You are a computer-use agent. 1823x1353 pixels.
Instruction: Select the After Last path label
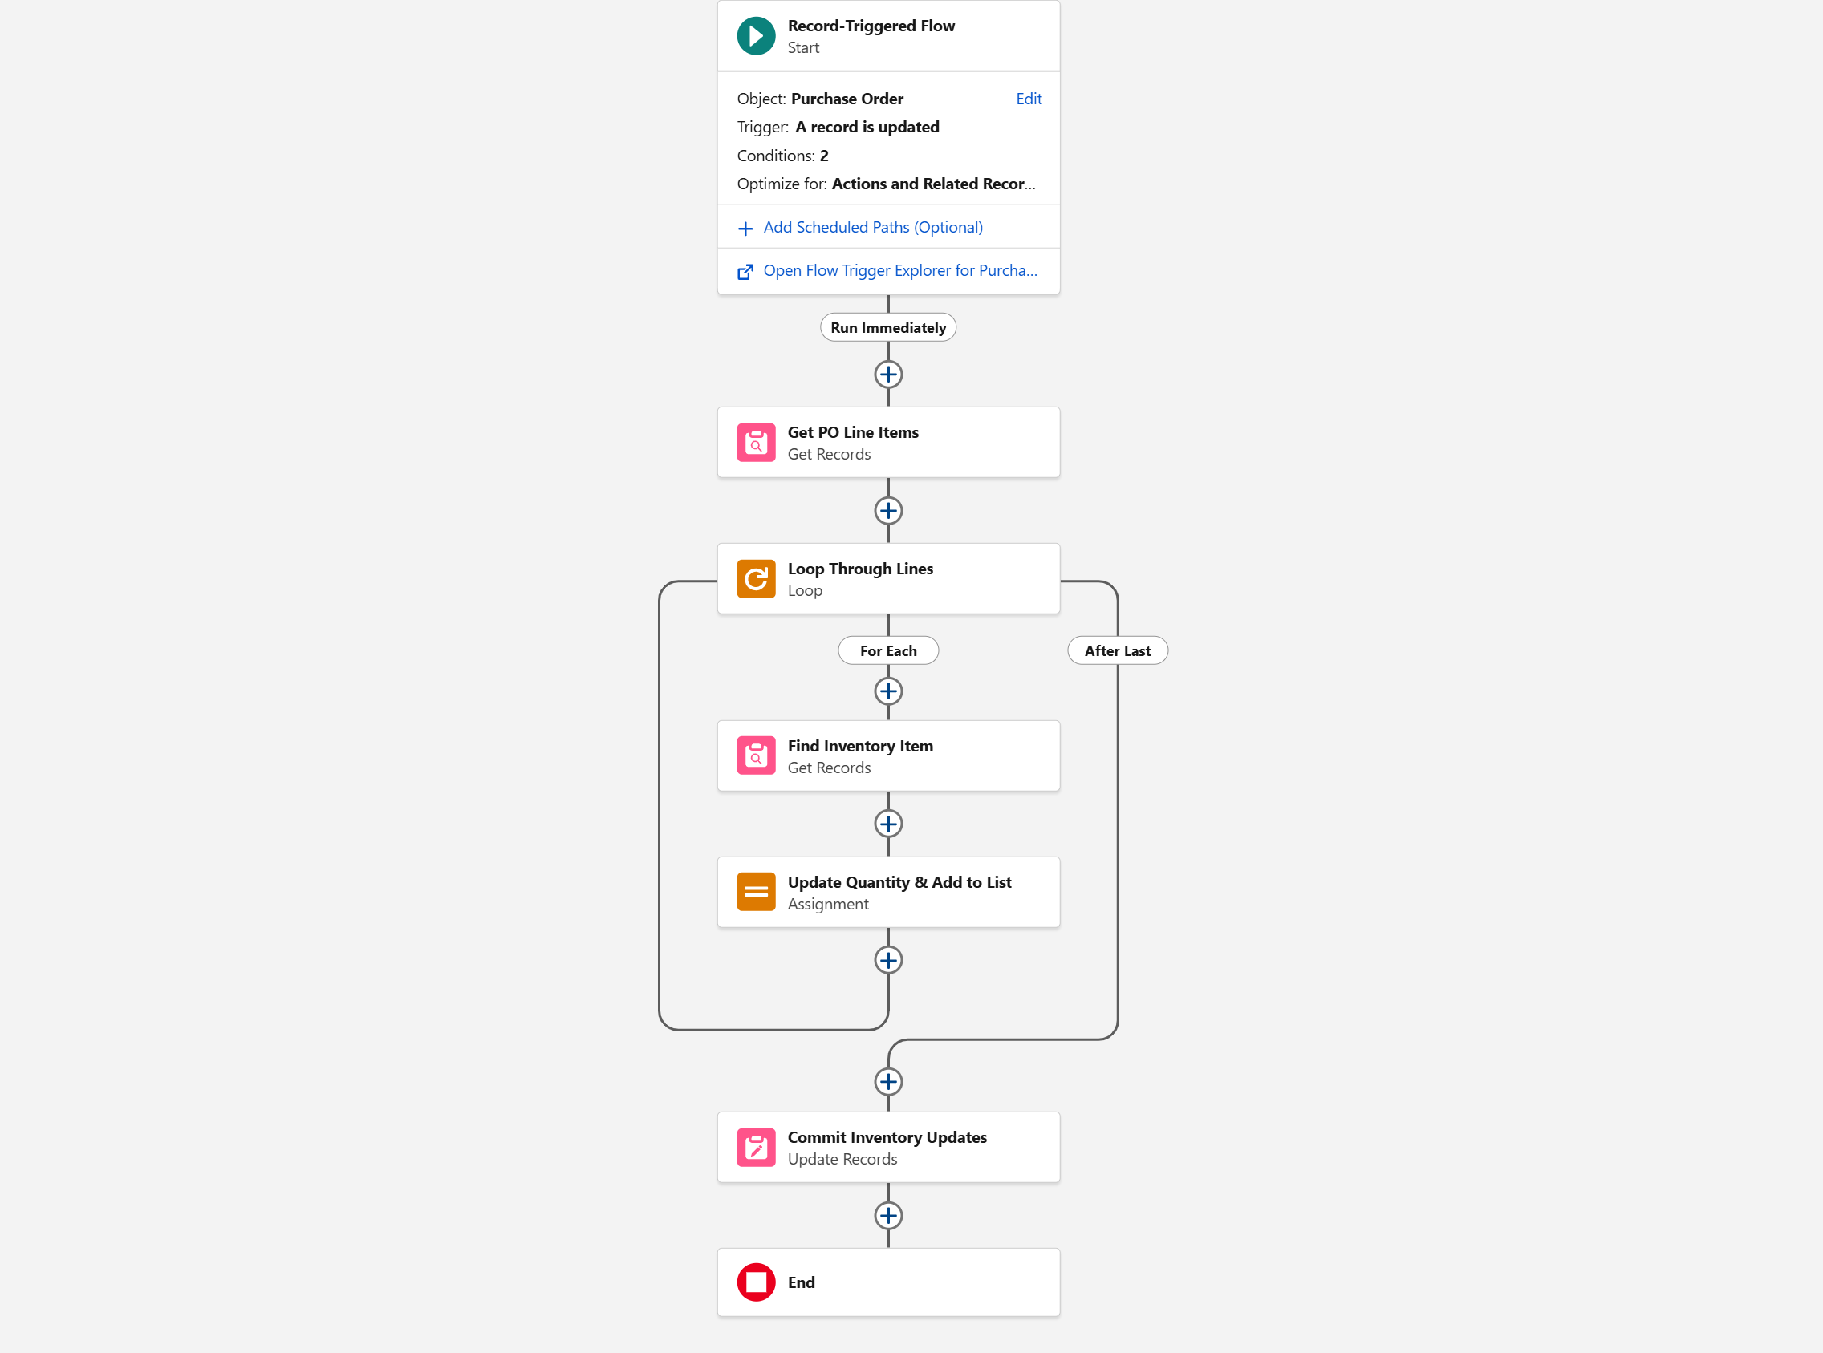tap(1117, 651)
